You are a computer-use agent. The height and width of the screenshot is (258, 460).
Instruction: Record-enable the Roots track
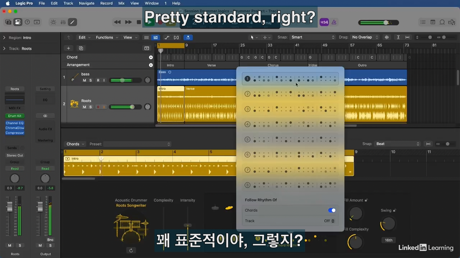click(98, 107)
